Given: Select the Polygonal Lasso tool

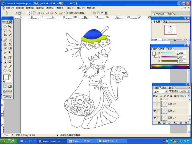Looking at the screenshot, I should point(5,31).
